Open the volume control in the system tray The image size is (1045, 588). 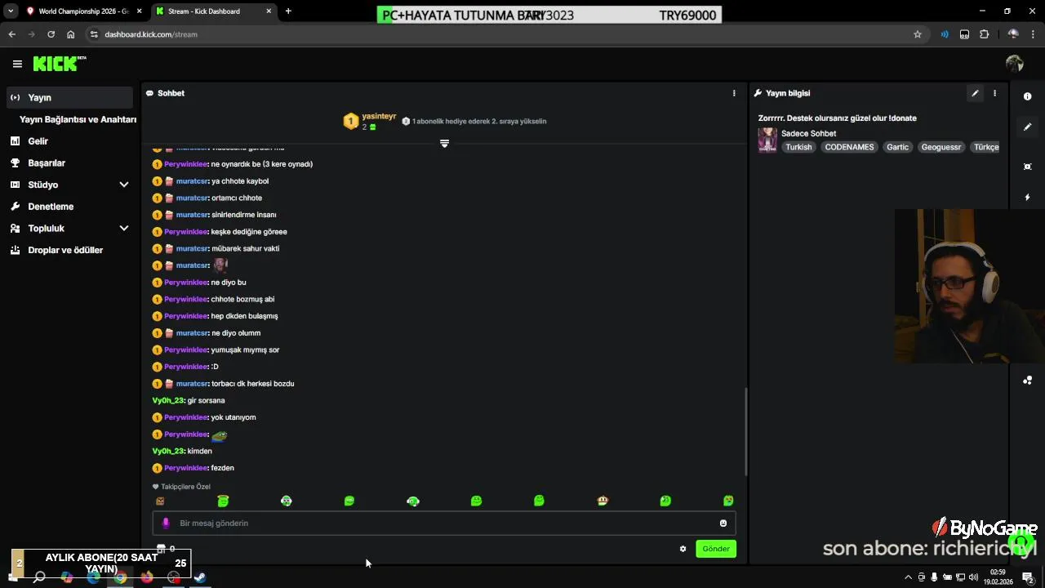[x=973, y=577]
